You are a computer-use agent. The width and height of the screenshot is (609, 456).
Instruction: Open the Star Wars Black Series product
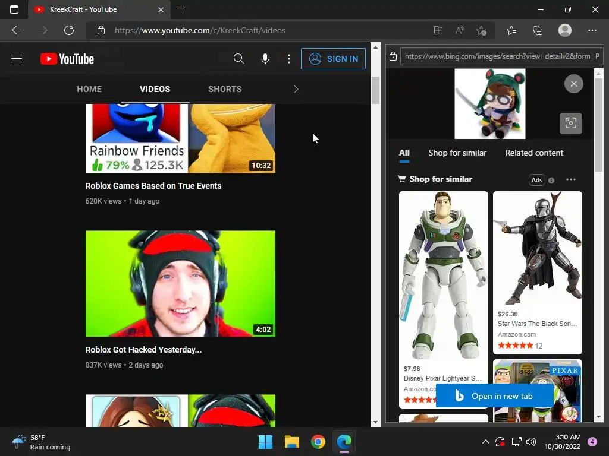click(537, 272)
